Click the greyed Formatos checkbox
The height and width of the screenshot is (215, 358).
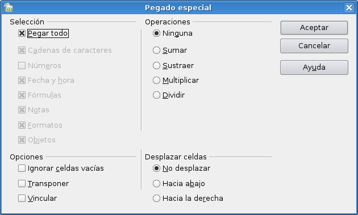22,125
